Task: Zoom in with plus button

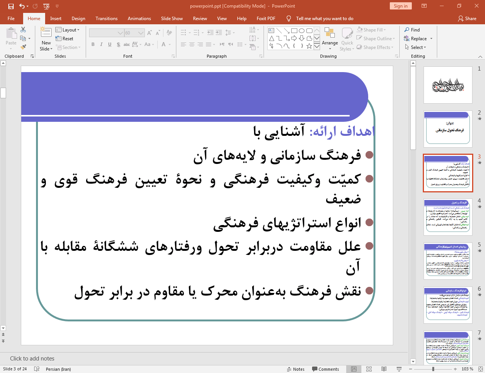Action: point(455,369)
